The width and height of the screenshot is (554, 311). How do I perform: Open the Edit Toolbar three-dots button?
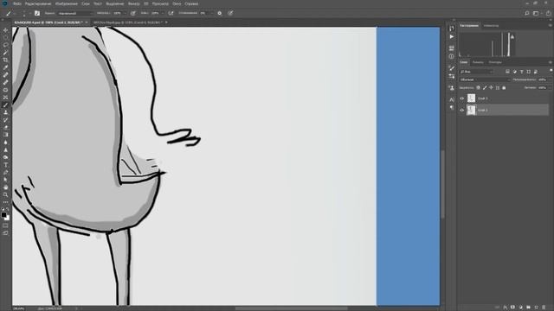click(x=5, y=202)
